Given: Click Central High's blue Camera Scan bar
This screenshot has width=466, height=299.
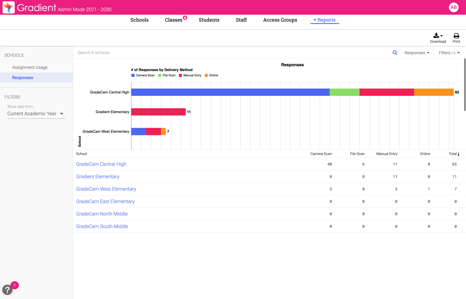Looking at the screenshot, I should tap(230, 92).
